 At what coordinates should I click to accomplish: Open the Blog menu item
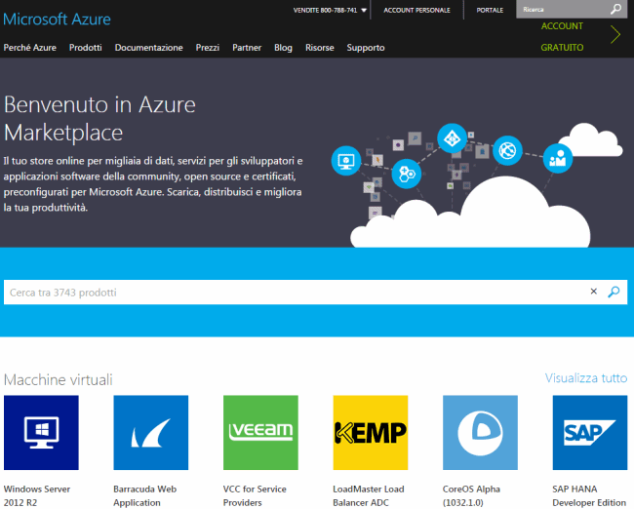click(x=283, y=48)
